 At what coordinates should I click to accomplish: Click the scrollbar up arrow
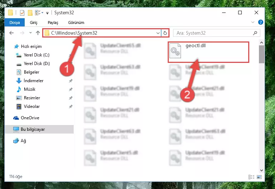point(261,43)
